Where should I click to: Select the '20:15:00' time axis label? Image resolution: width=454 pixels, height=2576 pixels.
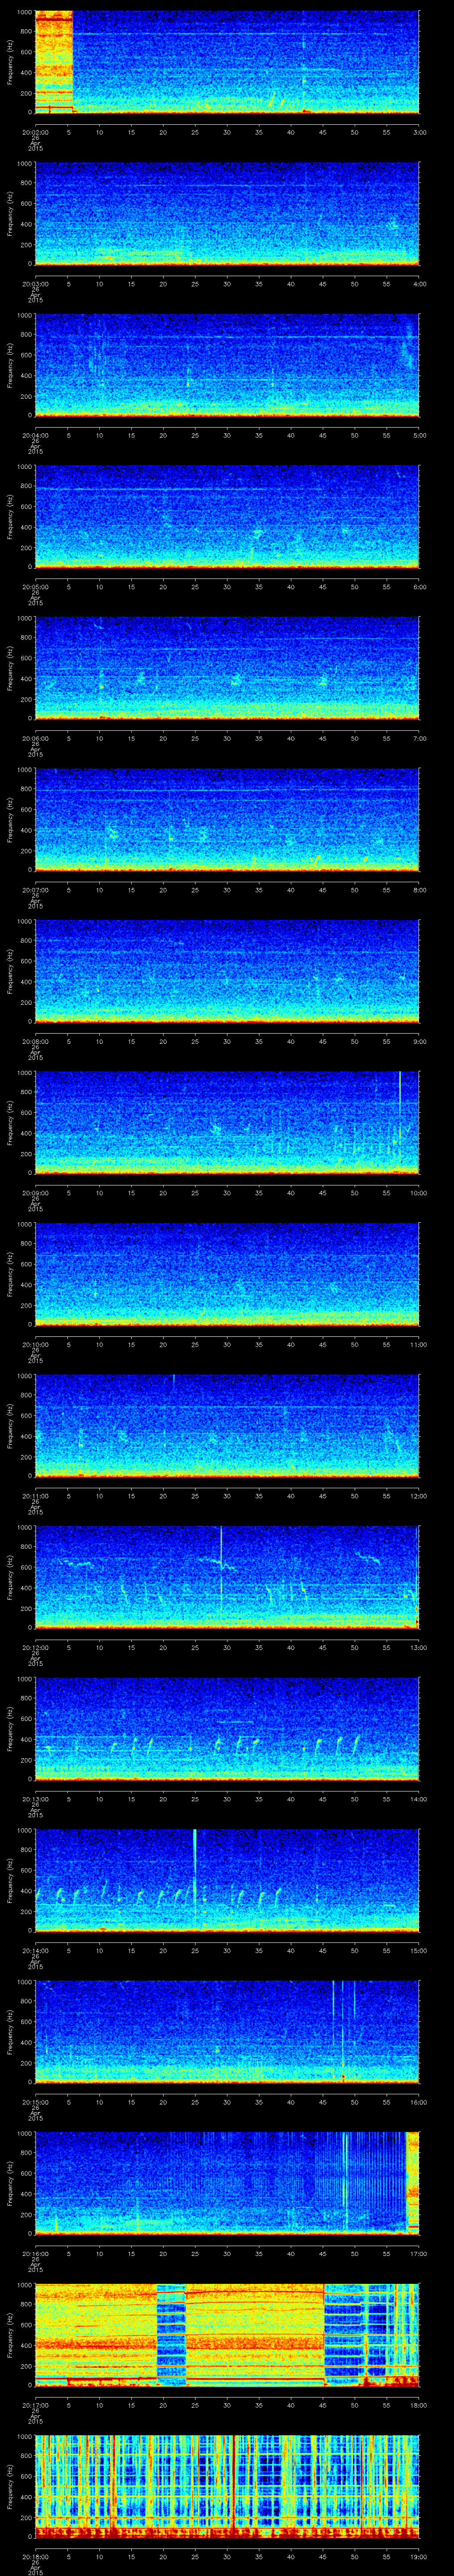35,2101
